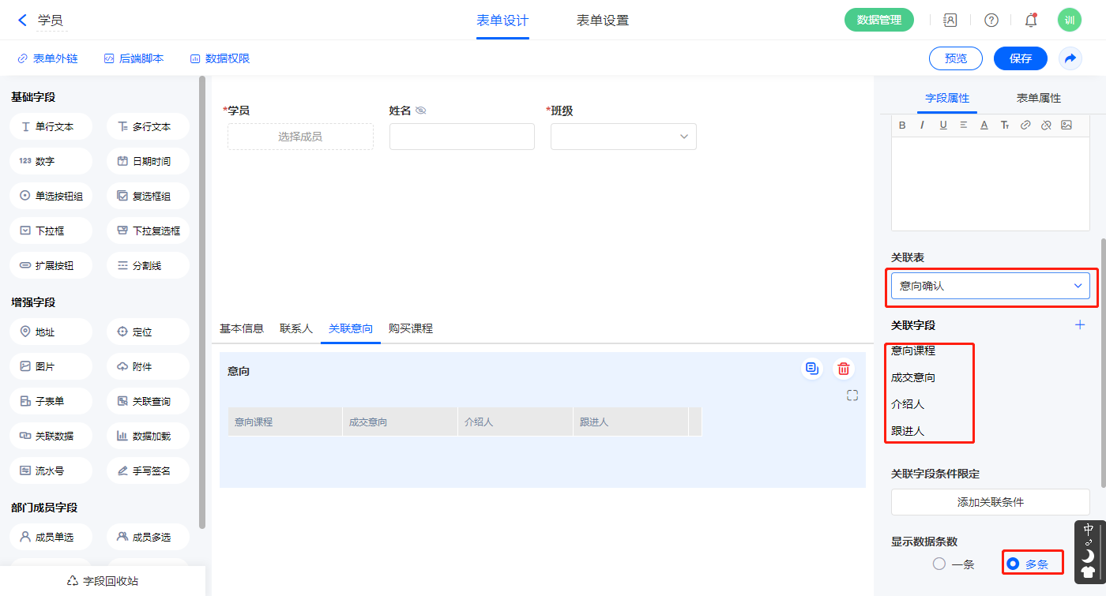Toggle bold in the description editor
Viewport: 1106px width, 596px height.
(903, 125)
